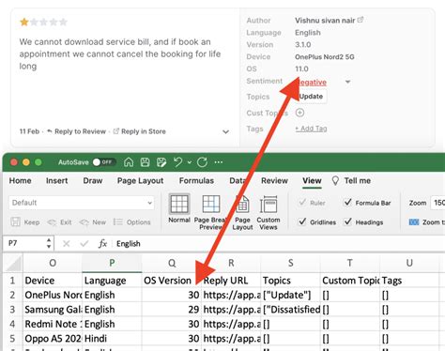Add a custom topic with plus icon

click(299, 113)
